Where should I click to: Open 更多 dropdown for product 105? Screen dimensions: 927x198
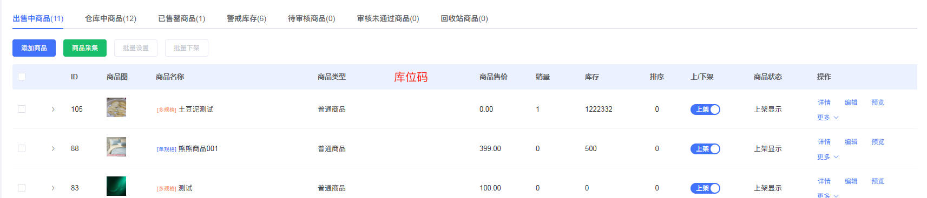click(827, 118)
